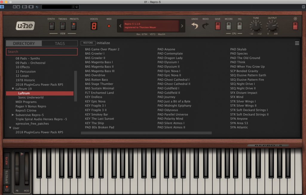This screenshot has width=306, height=195.
Task: Open the 11 Percussion folder
Action: (26, 72)
